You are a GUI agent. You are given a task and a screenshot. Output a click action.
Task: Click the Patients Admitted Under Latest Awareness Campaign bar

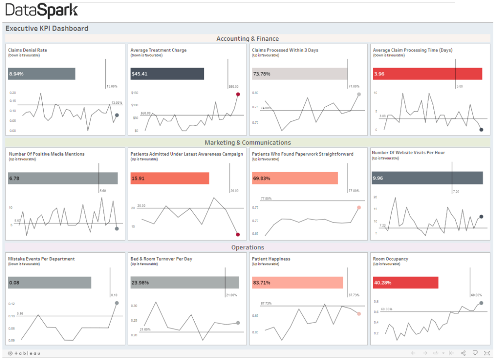click(169, 178)
